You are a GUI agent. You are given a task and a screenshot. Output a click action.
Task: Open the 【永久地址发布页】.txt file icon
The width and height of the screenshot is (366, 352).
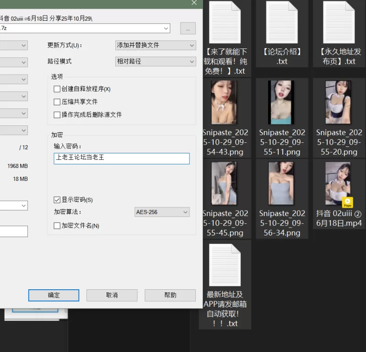339,22
